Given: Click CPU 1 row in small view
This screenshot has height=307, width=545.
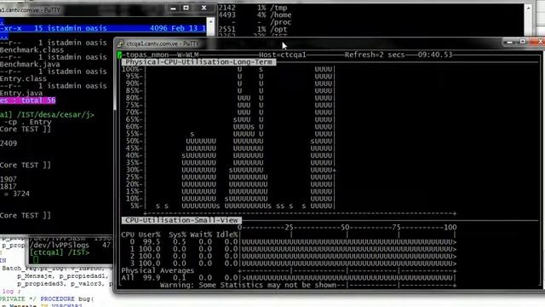Looking at the screenshot, I should pos(289,249).
